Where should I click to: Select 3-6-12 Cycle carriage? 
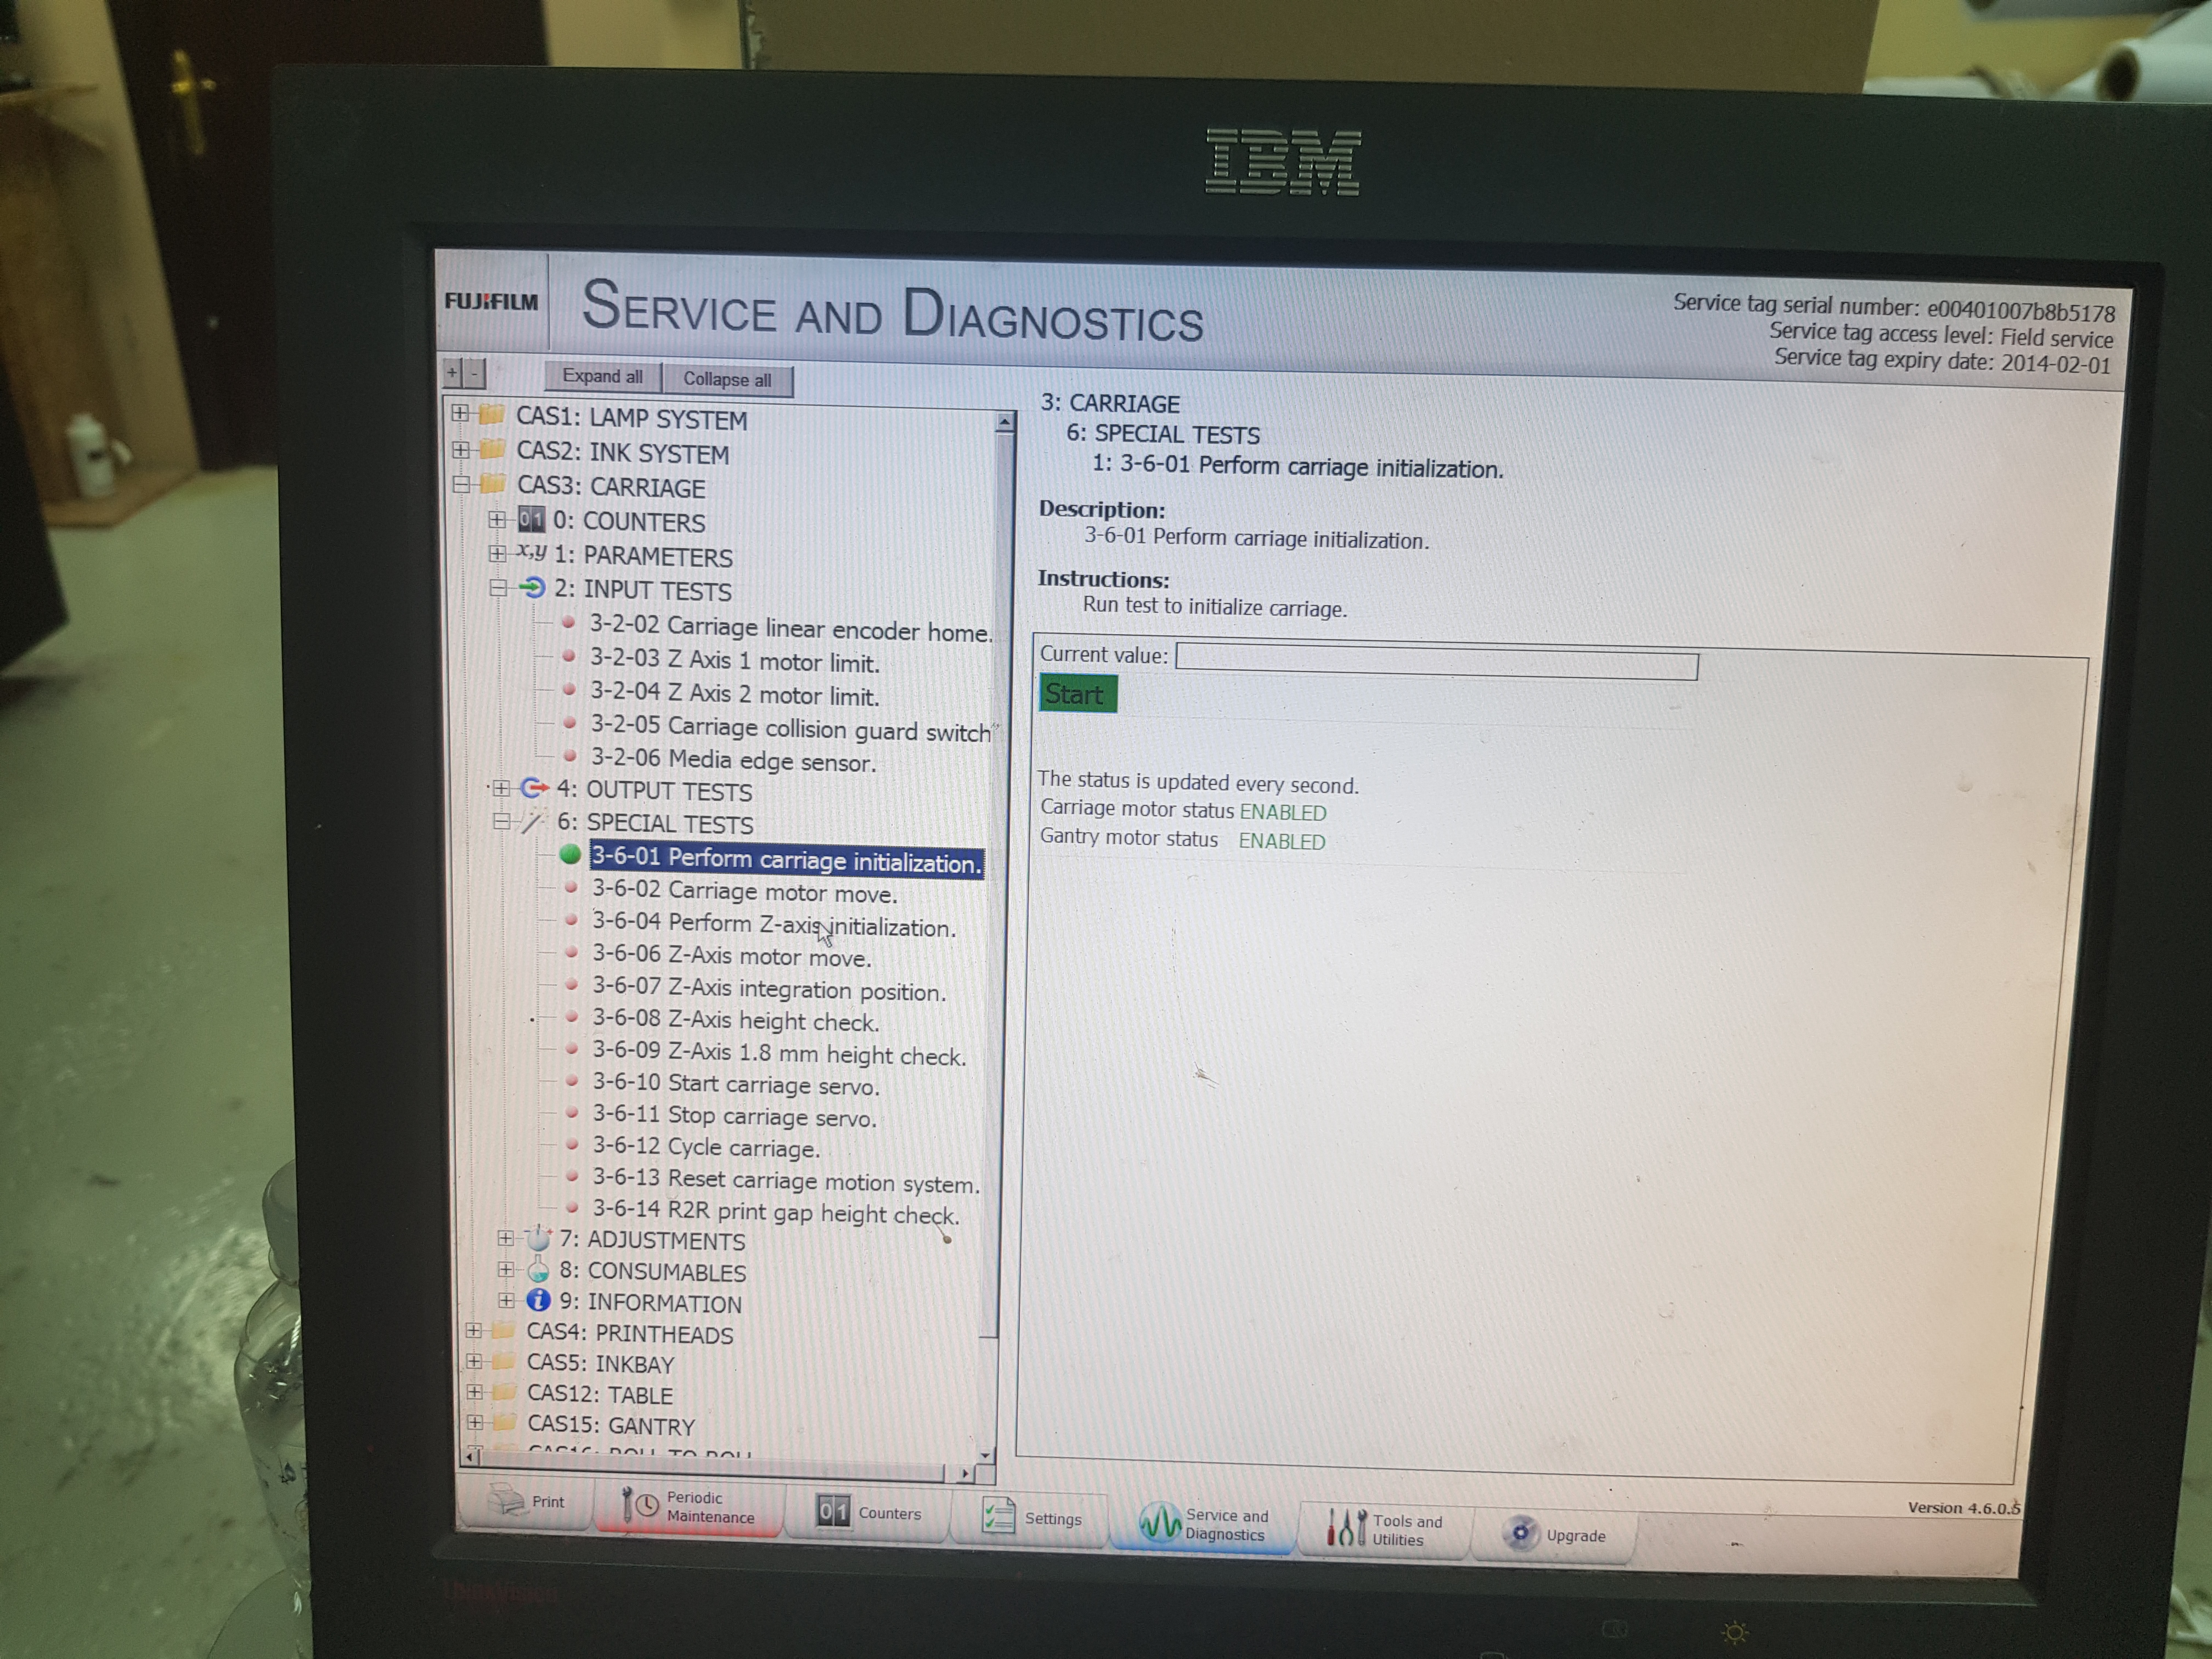coord(706,1148)
